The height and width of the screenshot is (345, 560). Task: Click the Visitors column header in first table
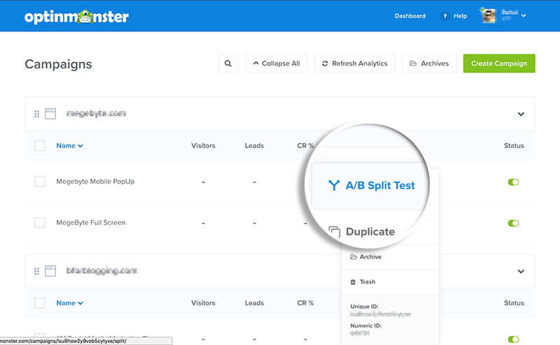(203, 146)
